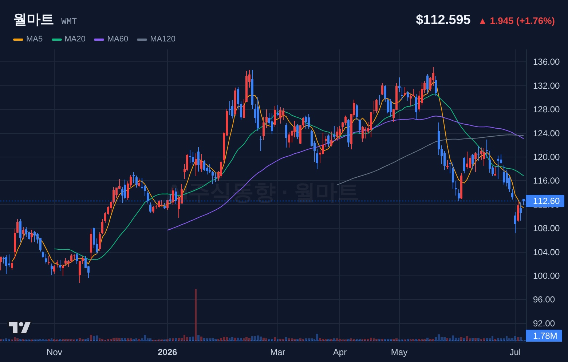
Task: Click the 96.00 price axis label
Action: coord(544,299)
